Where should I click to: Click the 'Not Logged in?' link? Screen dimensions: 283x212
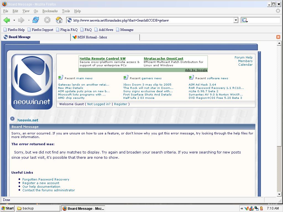point(99,104)
